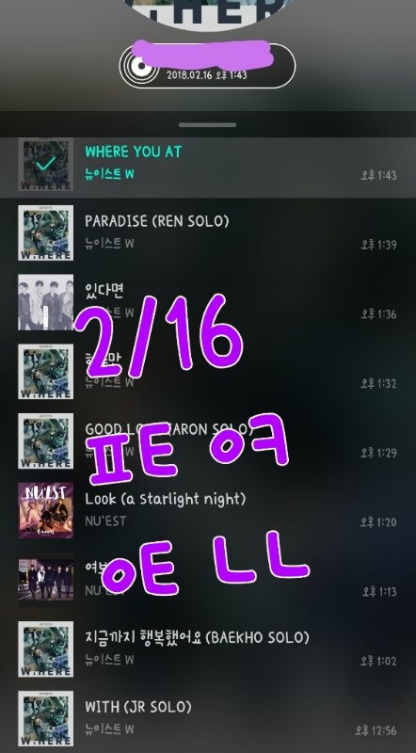The width and height of the screenshot is (416, 753).
Task: Tap the BAEKHO SOLO track album cover
Action: 45,649
